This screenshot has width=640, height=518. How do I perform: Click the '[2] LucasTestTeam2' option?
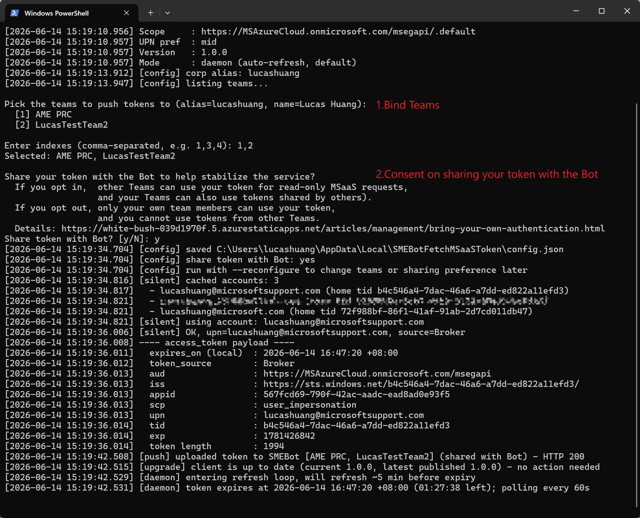[61, 125]
